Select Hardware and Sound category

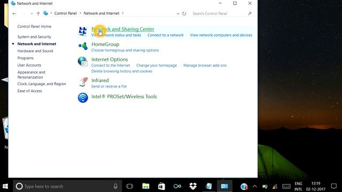click(35, 51)
